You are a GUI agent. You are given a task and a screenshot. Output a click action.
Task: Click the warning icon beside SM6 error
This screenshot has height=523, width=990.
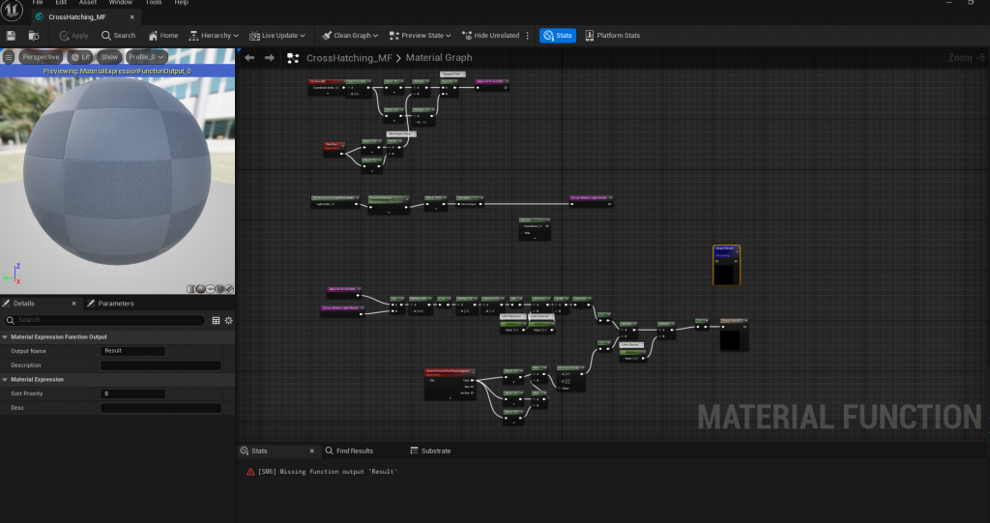tap(250, 472)
